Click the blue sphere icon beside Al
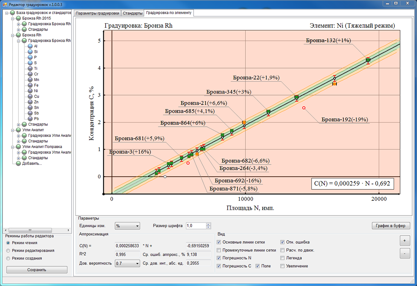The width and height of the screenshot is (417, 286). tap(30, 46)
